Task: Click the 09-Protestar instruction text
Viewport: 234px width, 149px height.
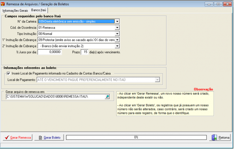Action: [x=77, y=40]
